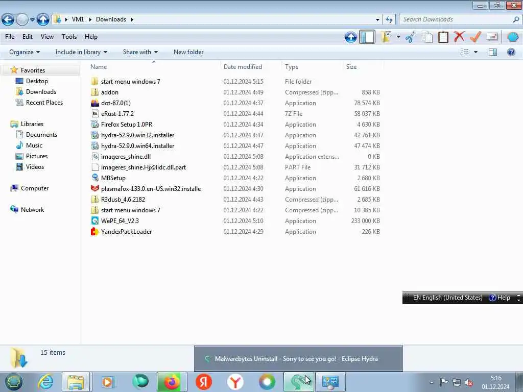Select Desktop in Favorites
Screen dimensions: 523x392
(37, 81)
